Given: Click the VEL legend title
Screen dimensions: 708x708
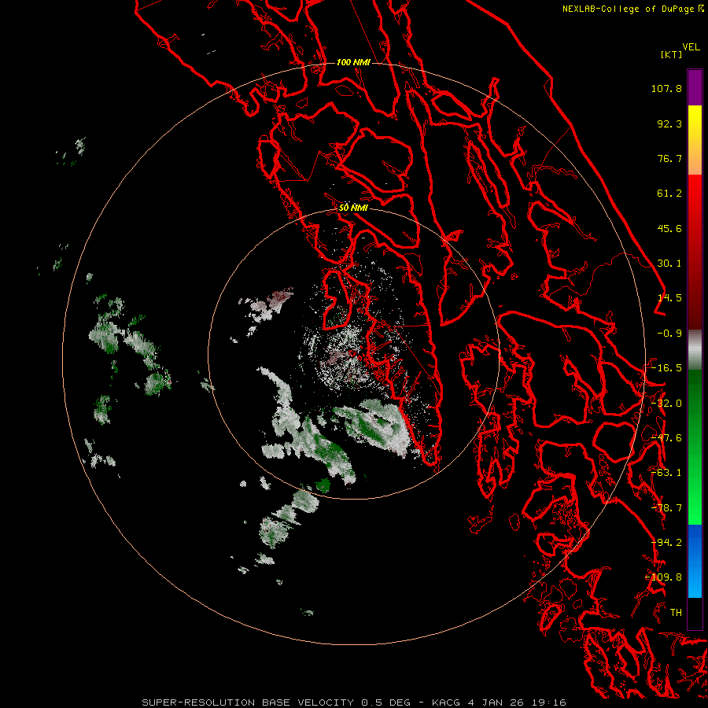Looking at the screenshot, I should 691,46.
